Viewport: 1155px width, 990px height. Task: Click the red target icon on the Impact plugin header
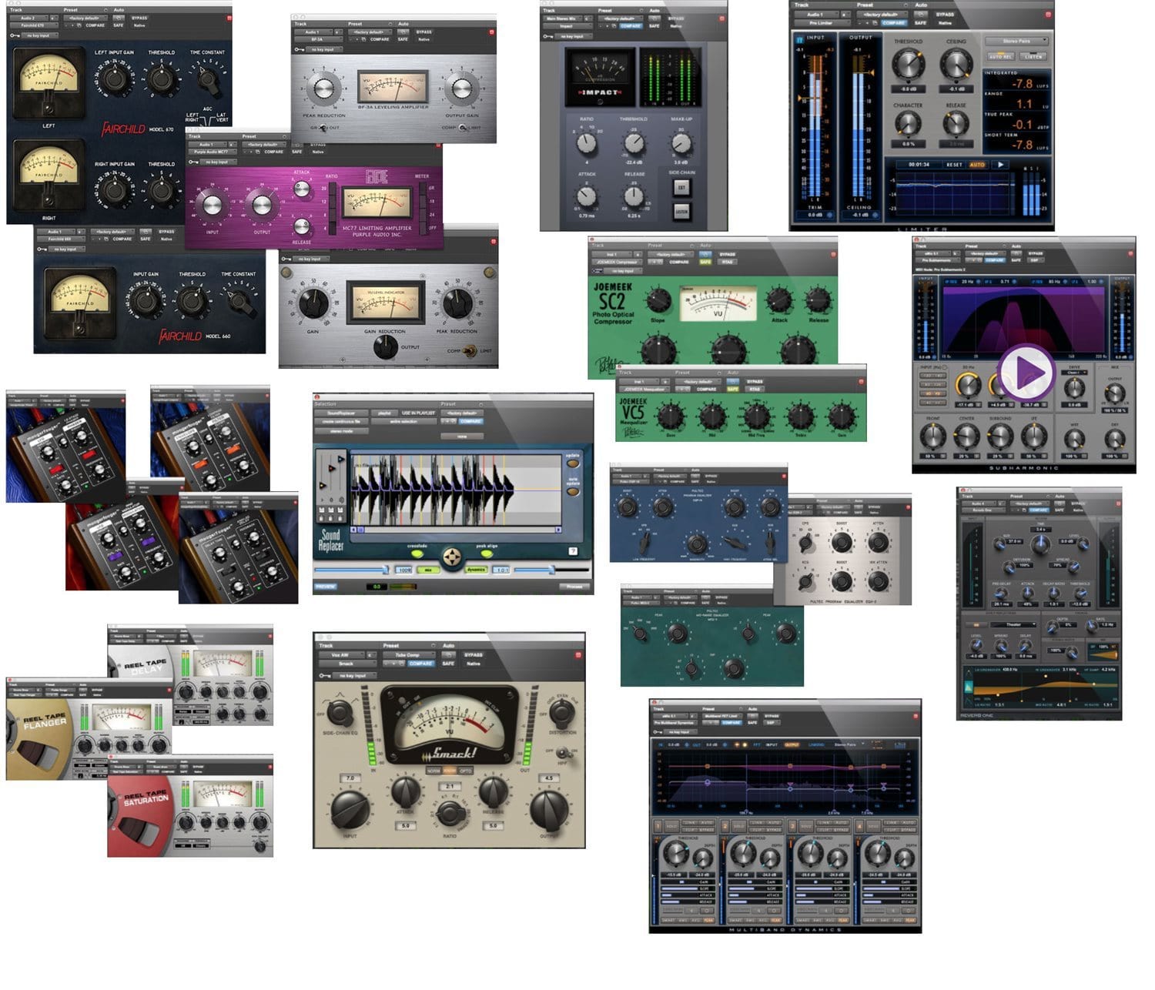point(722,18)
